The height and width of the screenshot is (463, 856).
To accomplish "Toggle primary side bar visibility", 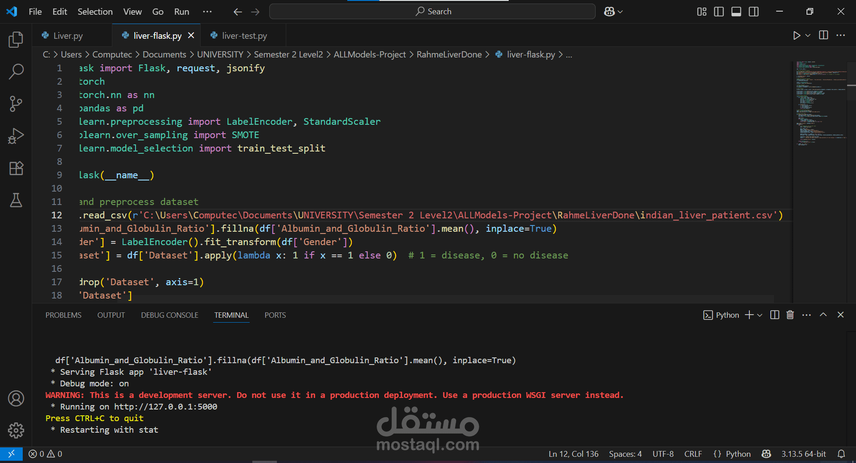I will (719, 12).
